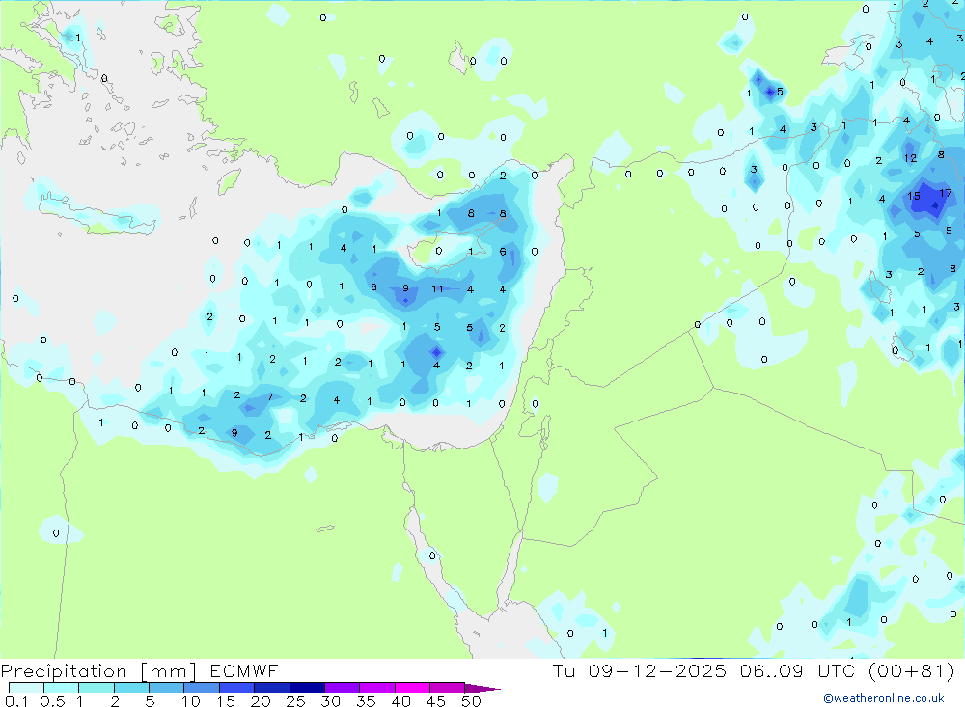Select the 15–20 mm legend swatch
Viewport: 965px width, 707px height.
click(x=237, y=688)
